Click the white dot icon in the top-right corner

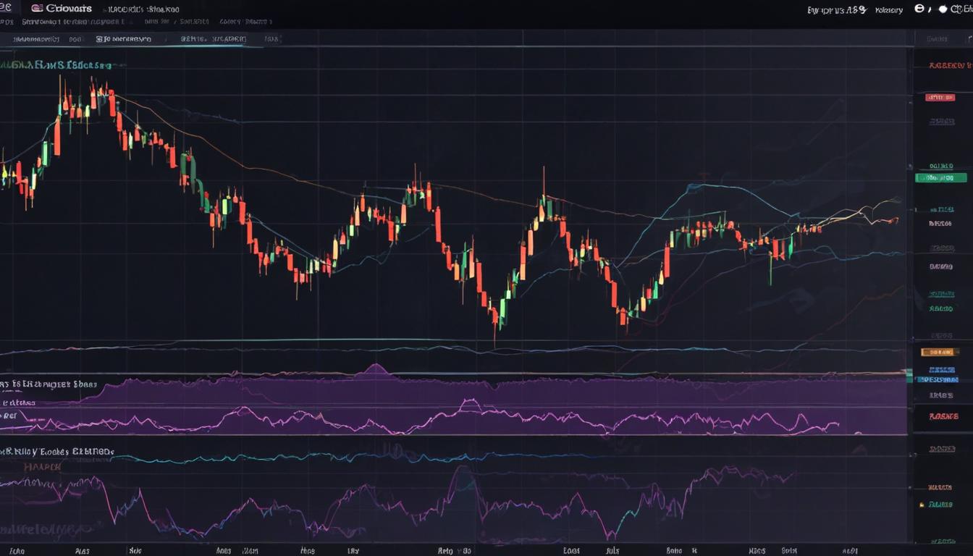943,9
